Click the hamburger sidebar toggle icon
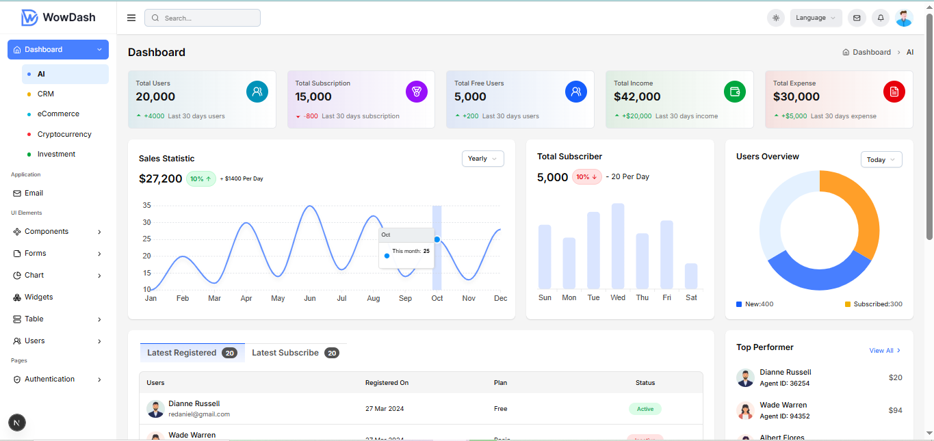 click(131, 18)
